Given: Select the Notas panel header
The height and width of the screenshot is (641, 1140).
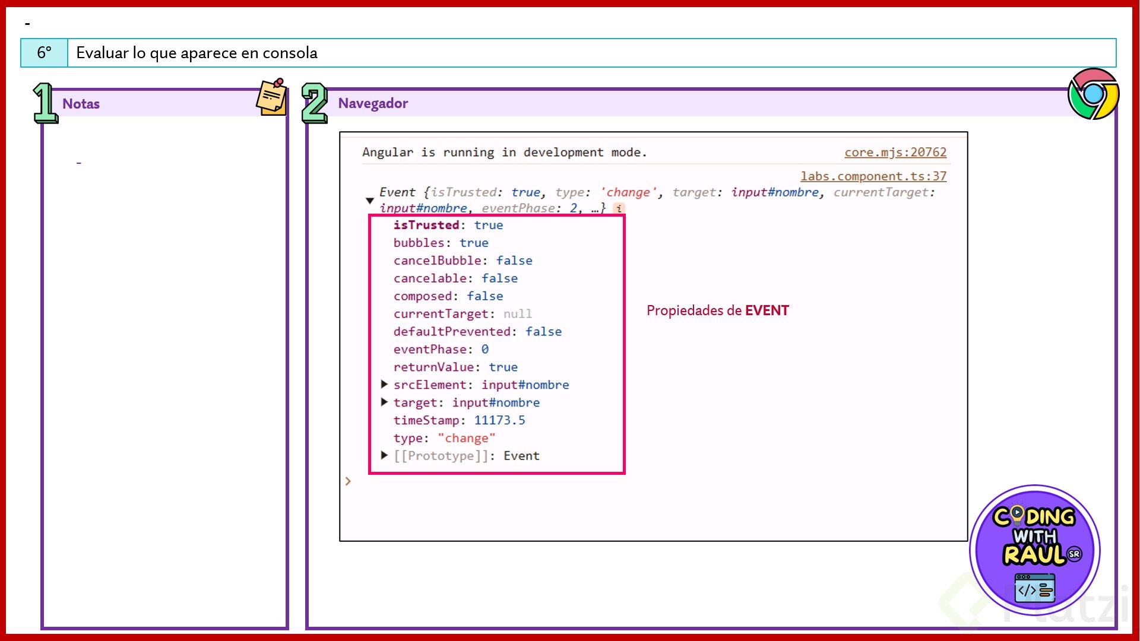Looking at the screenshot, I should [81, 104].
